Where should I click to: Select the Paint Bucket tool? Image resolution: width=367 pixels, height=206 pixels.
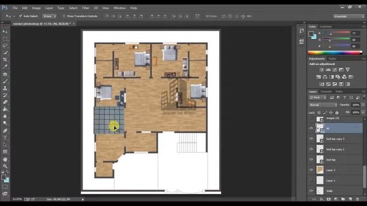pyautogui.click(x=5, y=109)
